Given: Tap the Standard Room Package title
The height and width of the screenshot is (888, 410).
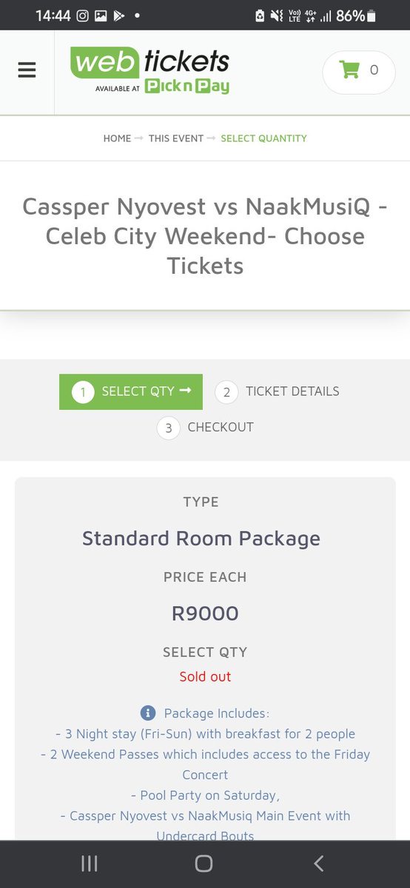Looking at the screenshot, I should pyautogui.click(x=201, y=538).
